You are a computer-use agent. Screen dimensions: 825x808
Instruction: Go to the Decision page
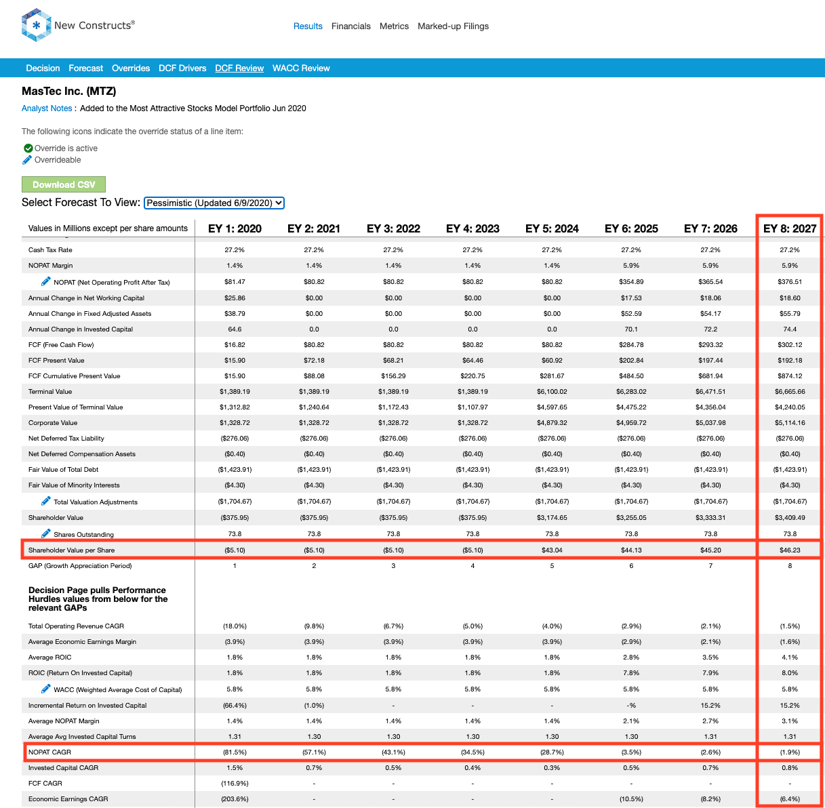pos(43,68)
